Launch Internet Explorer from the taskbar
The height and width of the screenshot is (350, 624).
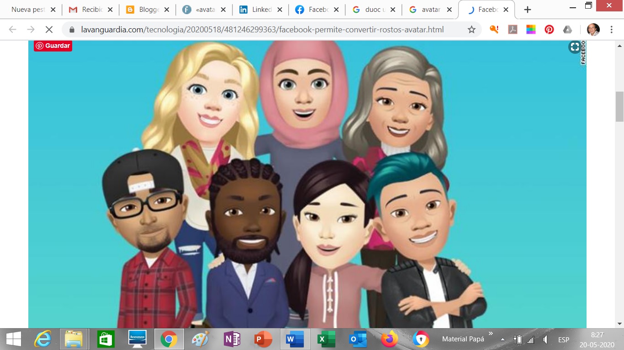(43, 339)
